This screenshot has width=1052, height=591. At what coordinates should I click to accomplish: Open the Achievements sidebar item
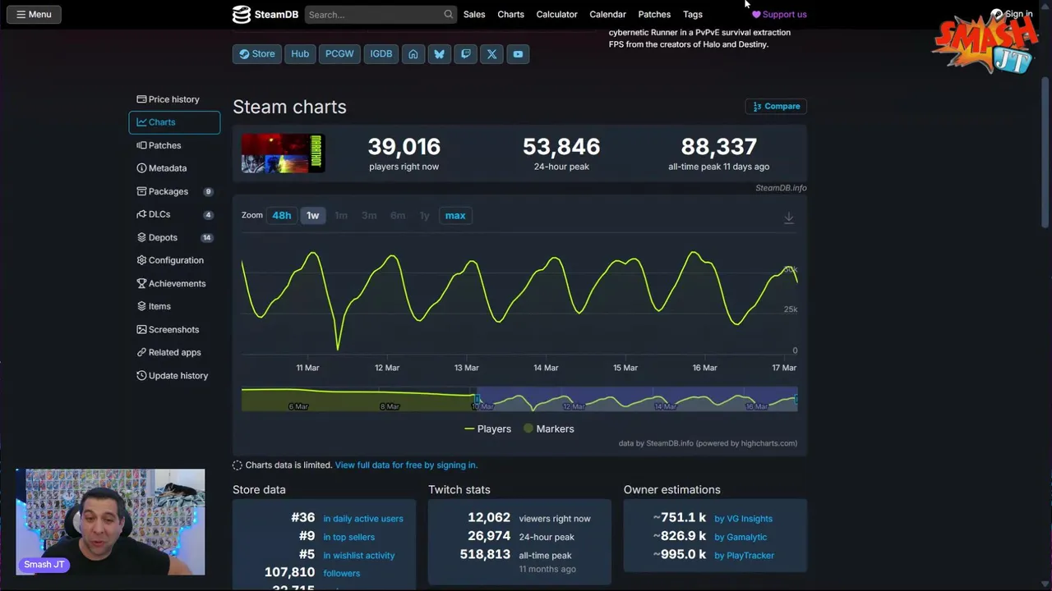(174, 283)
